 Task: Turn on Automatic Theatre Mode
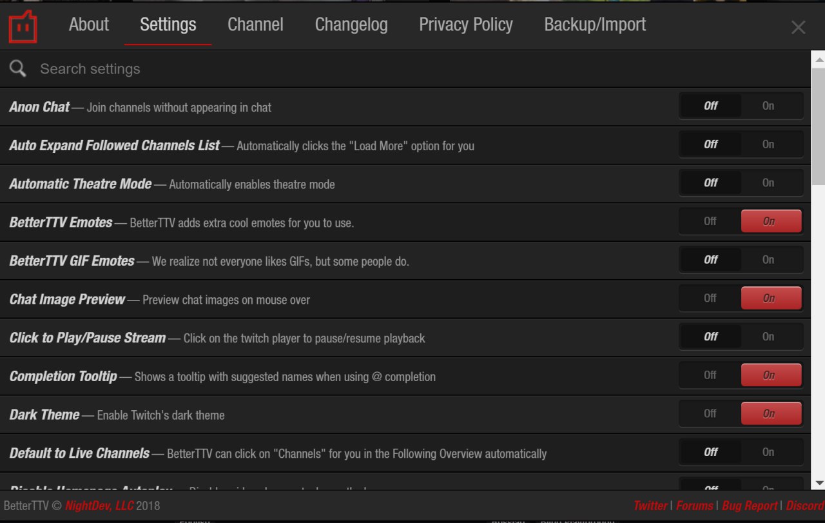pos(770,183)
